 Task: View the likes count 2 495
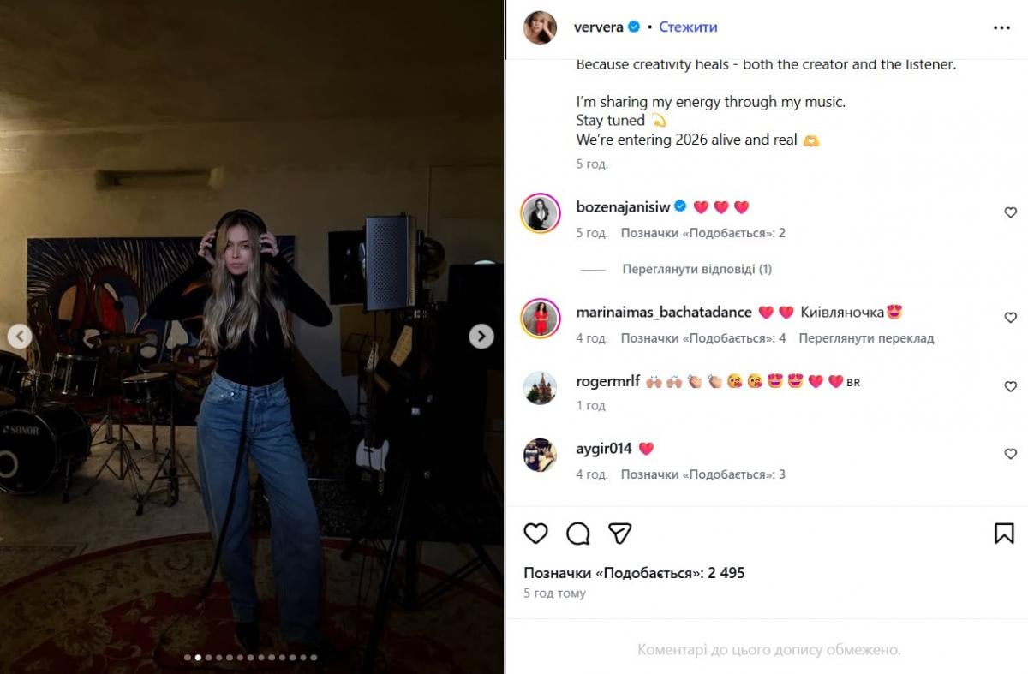tap(634, 573)
